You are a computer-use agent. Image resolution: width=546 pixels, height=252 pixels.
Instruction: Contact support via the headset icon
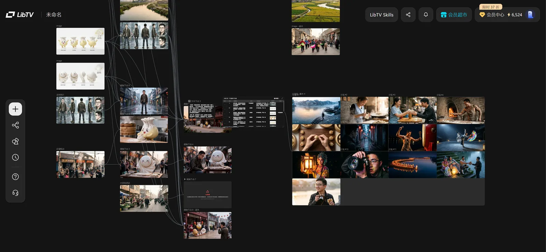click(15, 193)
